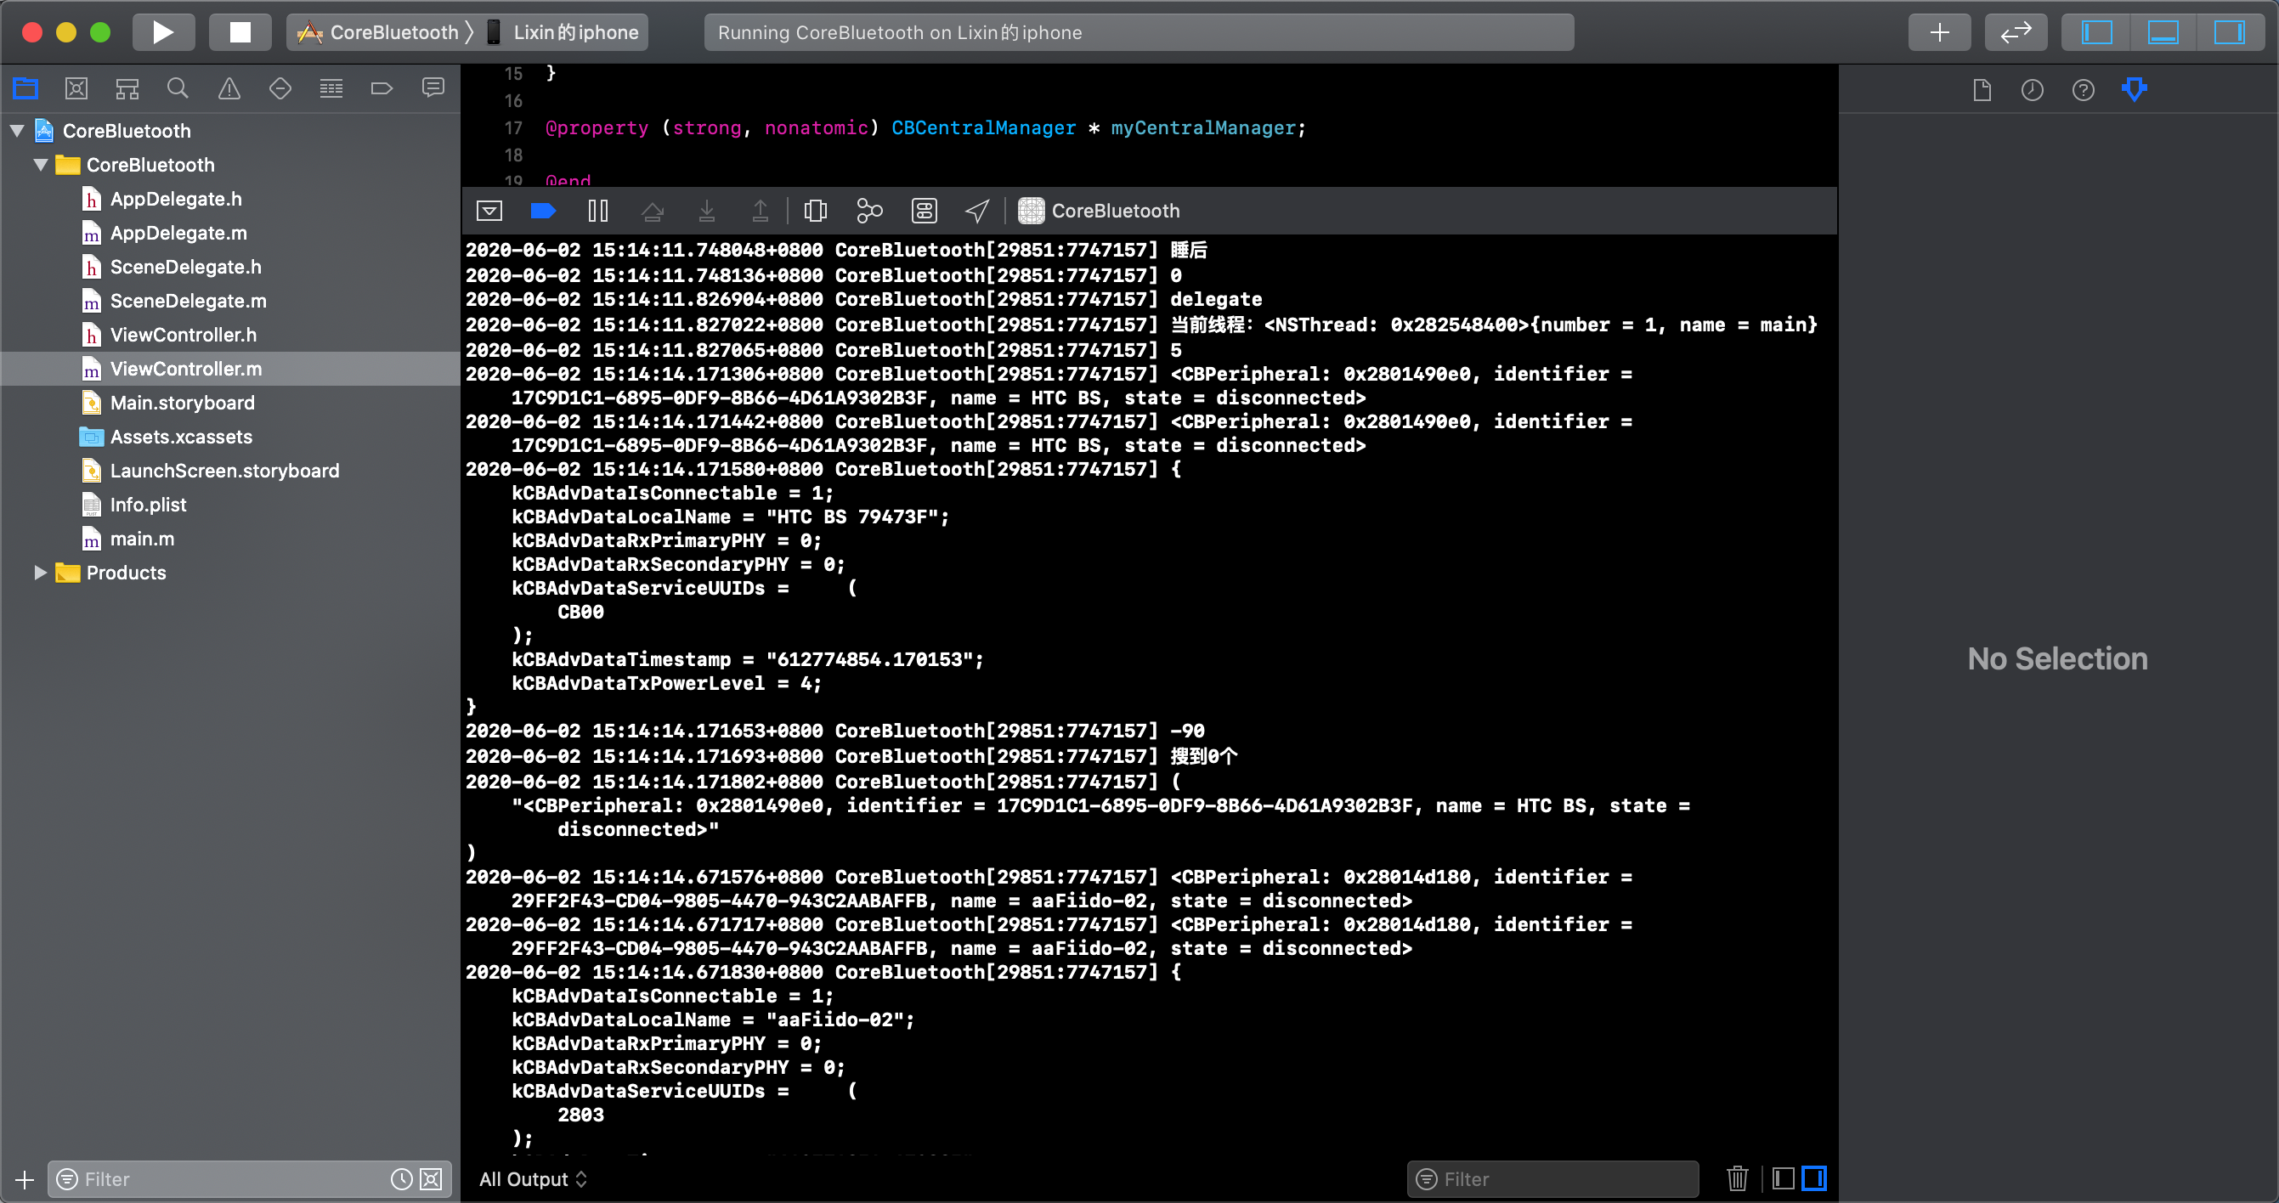Toggle breakpoints activation in debug bar
This screenshot has width=2279, height=1203.
click(542, 211)
